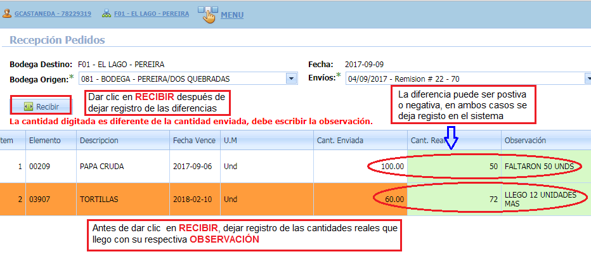Open the GCASTANEDA - 78229319 user link

click(53, 14)
